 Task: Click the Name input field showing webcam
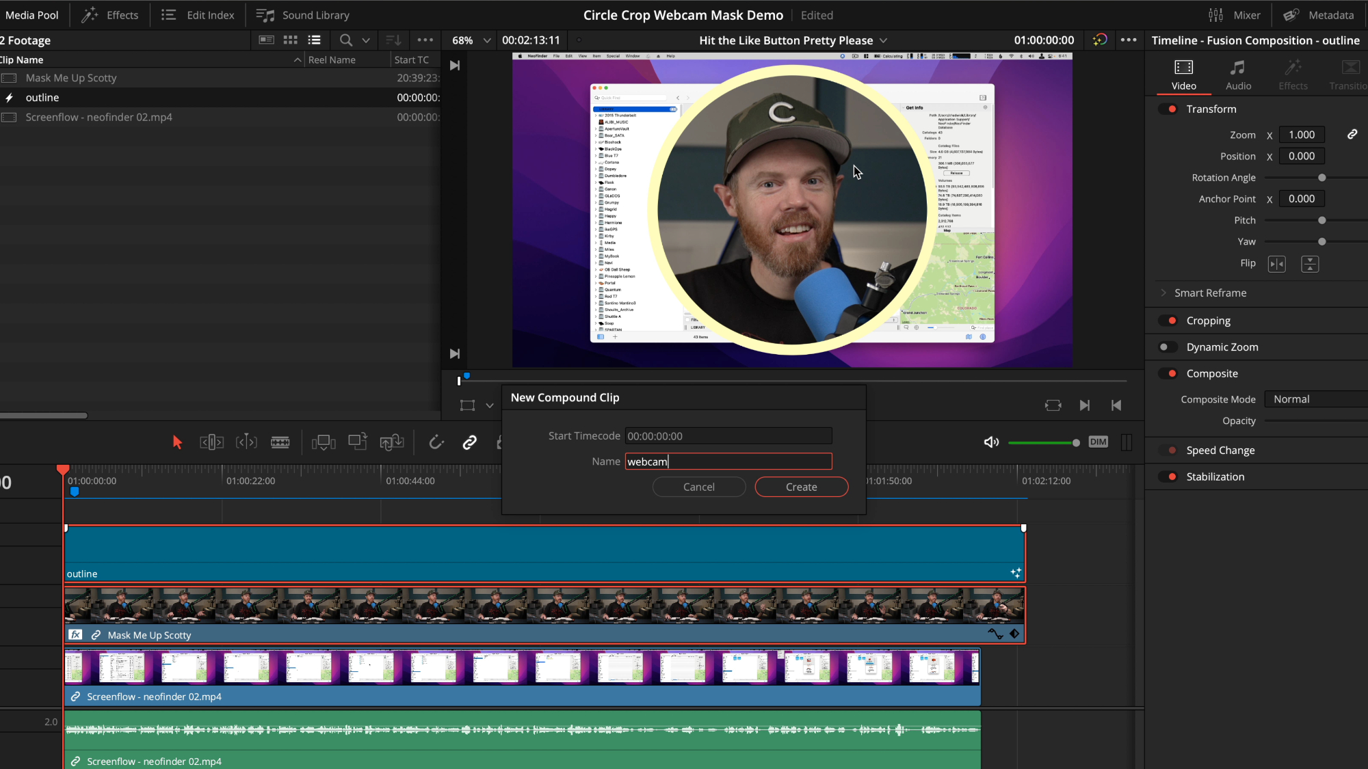click(x=728, y=461)
